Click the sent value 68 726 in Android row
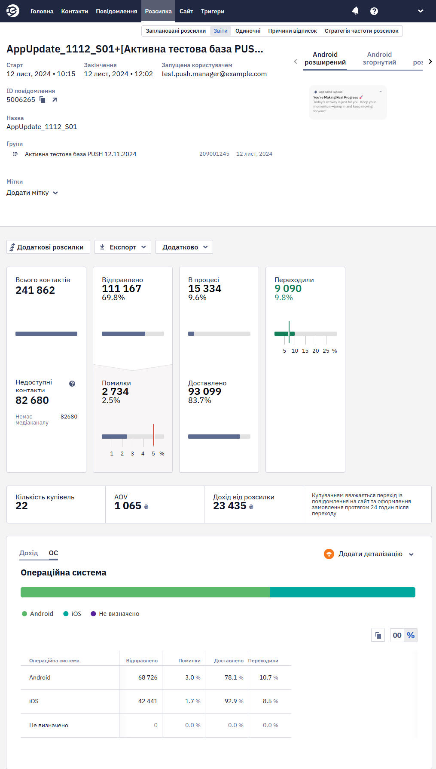Viewport: 436px width, 769px height. (x=148, y=677)
